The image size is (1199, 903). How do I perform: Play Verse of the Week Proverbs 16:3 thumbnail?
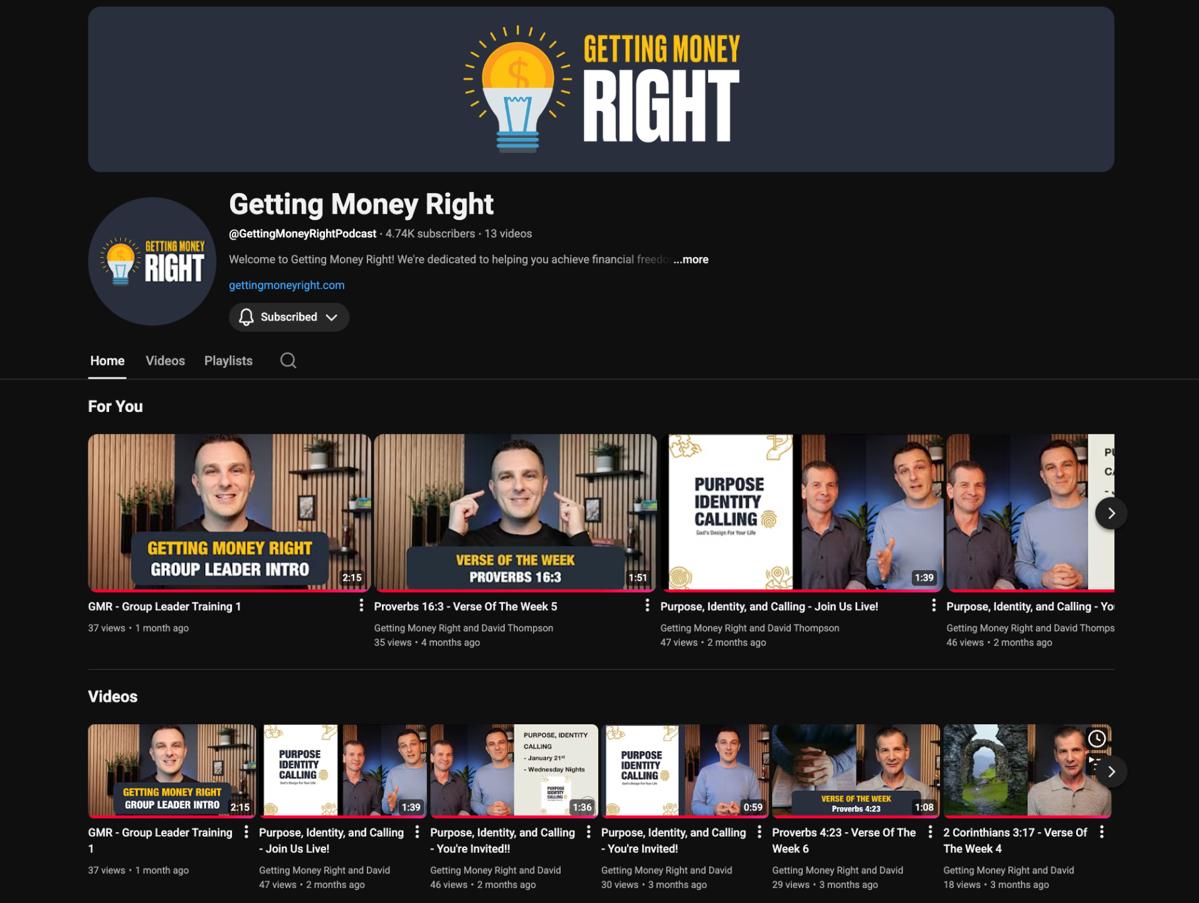515,512
